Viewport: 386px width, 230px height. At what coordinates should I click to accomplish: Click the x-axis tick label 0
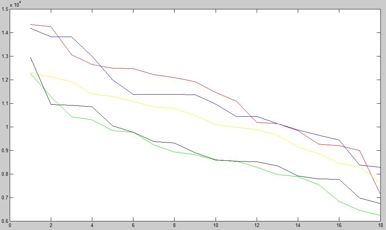[10, 226]
